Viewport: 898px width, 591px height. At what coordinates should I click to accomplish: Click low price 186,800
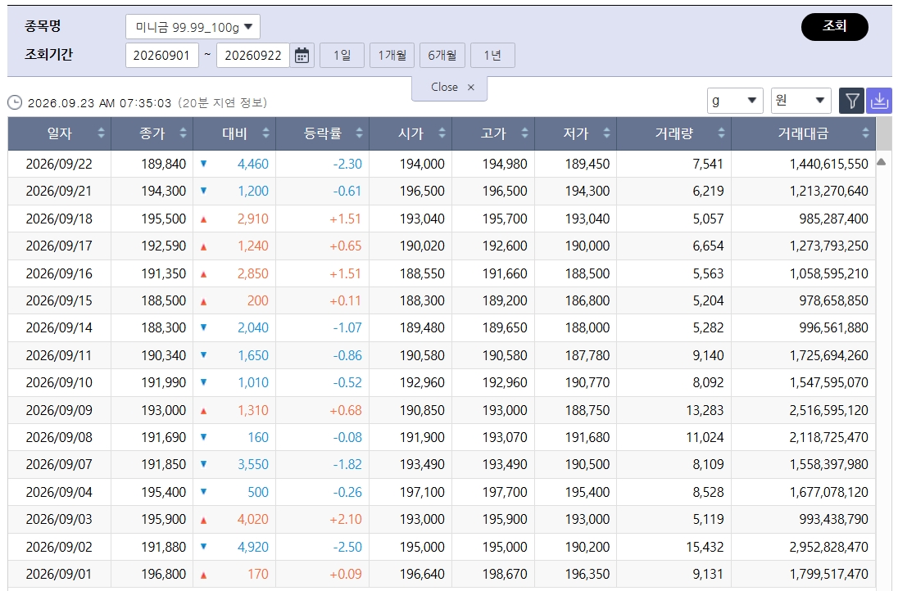pyautogui.click(x=587, y=300)
